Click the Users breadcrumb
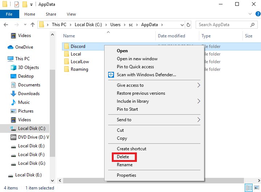Viewport: 261px width, 192px height. [x=115, y=25]
